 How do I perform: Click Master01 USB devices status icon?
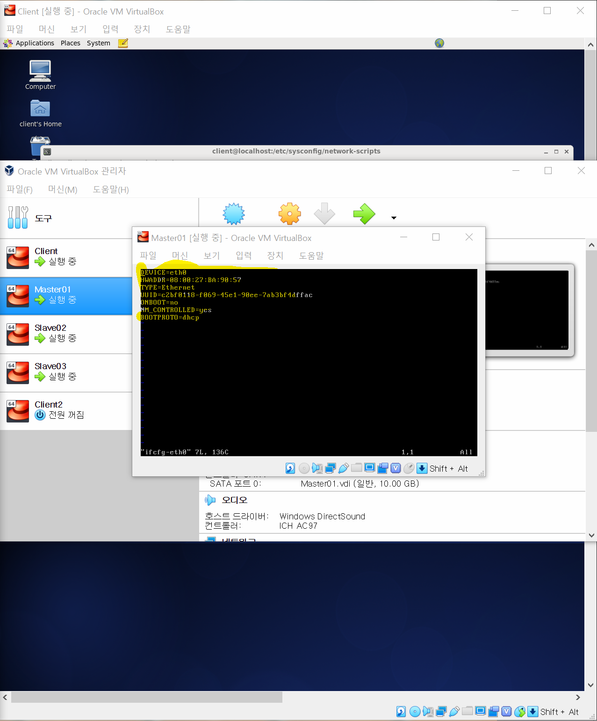pos(343,468)
